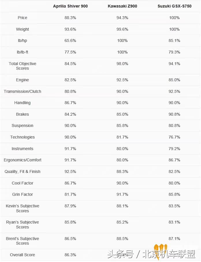Click the Aprilia Overall Score value 86.3%
Screen dimensions: 201x262
pos(70,255)
